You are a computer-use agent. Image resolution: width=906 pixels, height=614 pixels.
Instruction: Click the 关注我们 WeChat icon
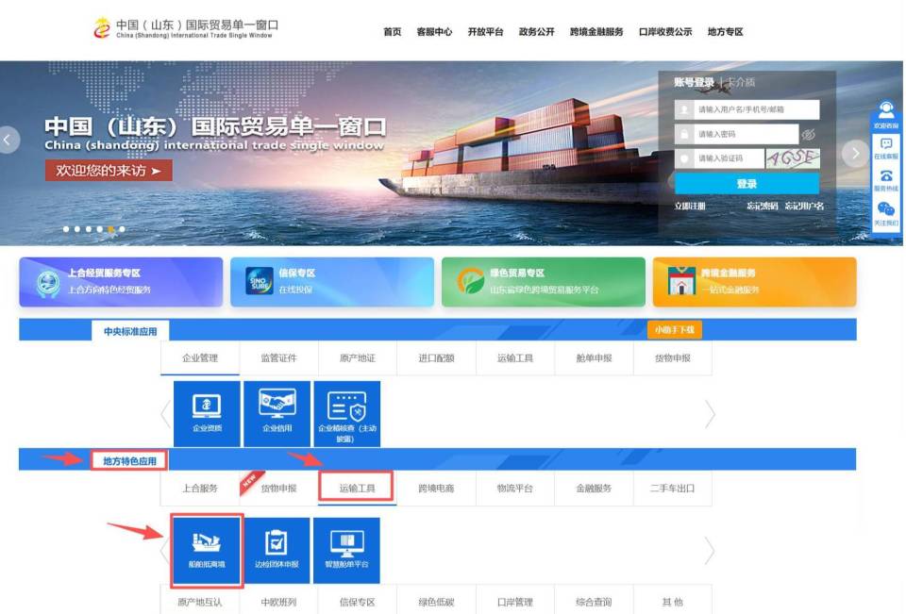[x=886, y=214]
